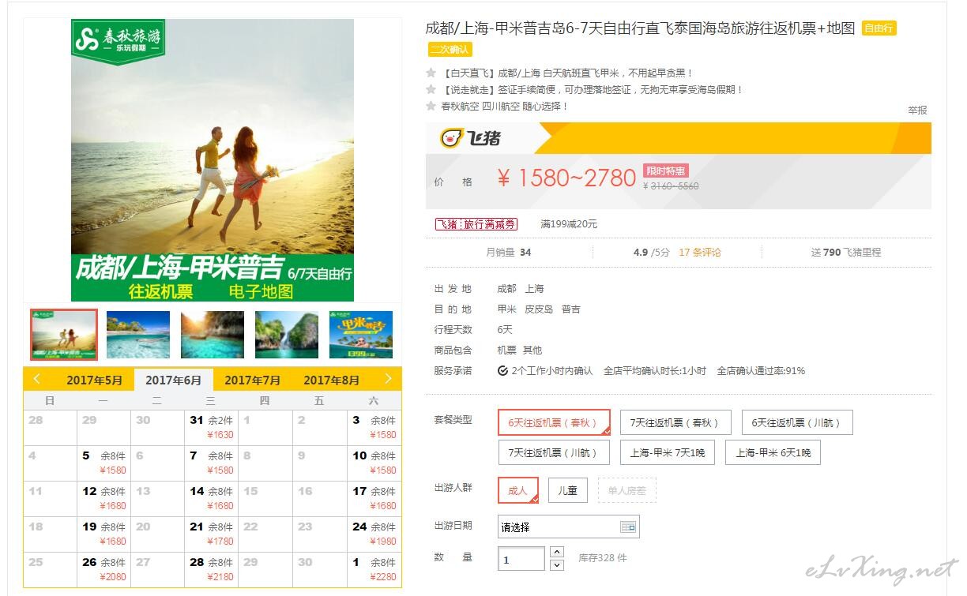Click 库存328 件 stock text

pyautogui.click(x=603, y=558)
